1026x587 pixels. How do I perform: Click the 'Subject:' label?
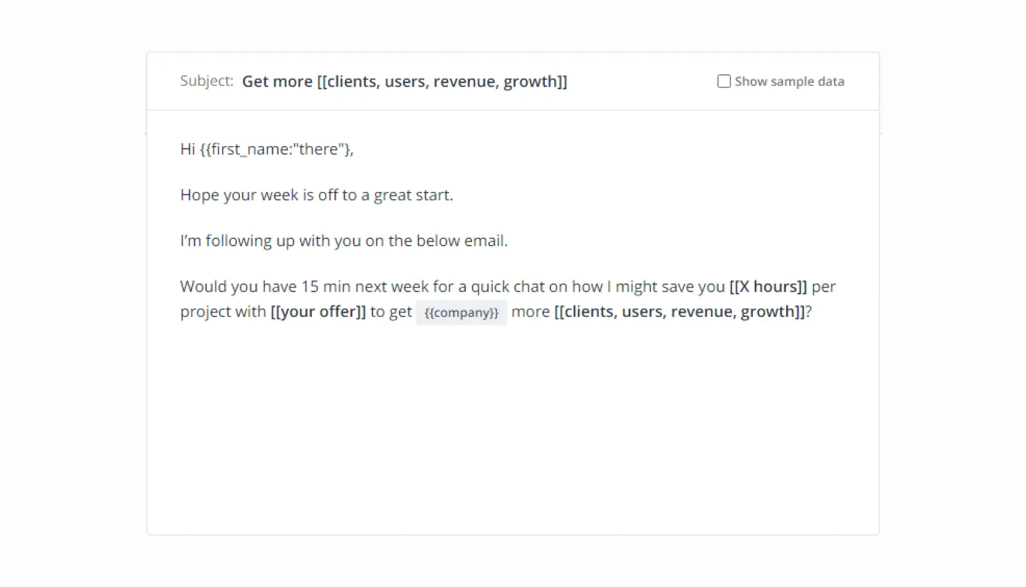[x=207, y=80]
